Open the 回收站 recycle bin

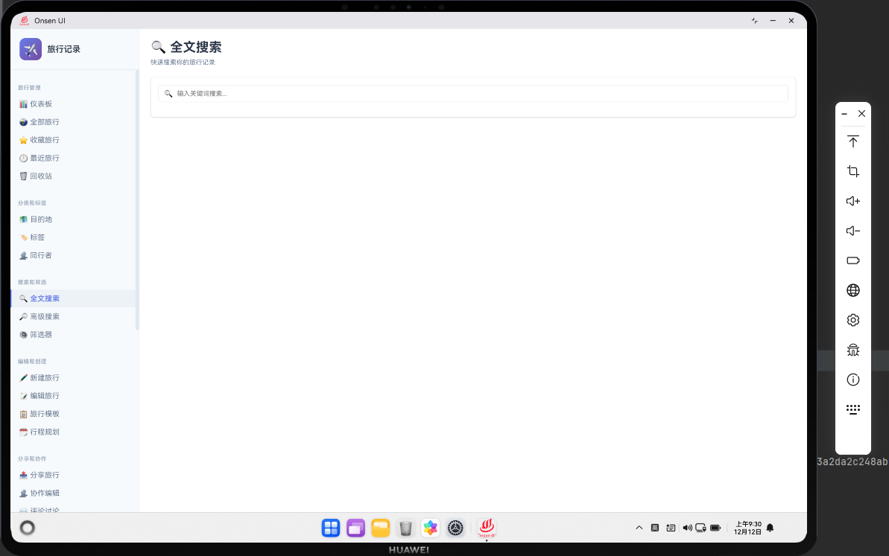coord(43,176)
